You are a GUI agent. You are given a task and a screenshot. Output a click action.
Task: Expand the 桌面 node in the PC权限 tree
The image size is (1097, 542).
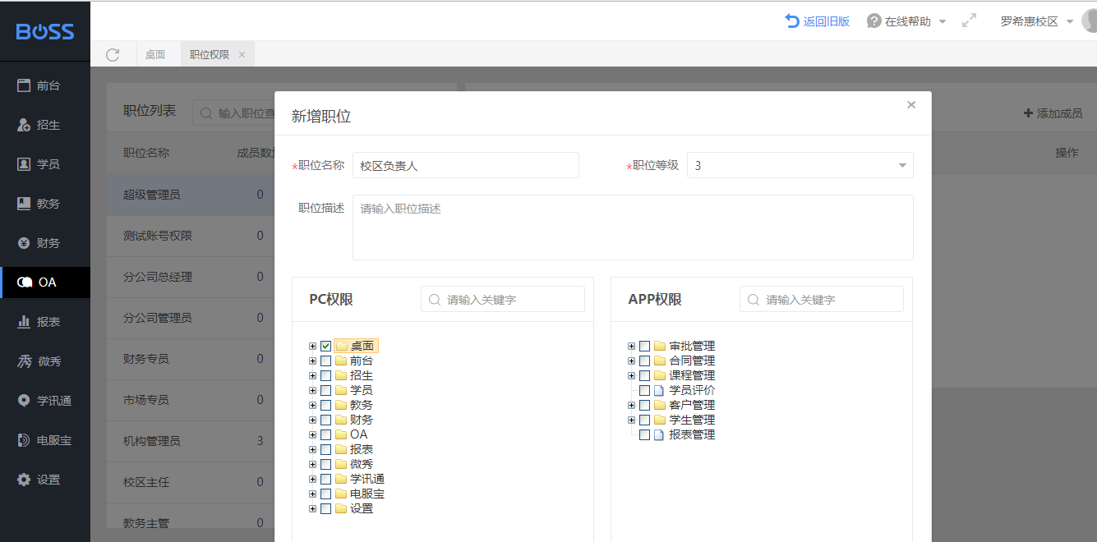pyautogui.click(x=312, y=346)
